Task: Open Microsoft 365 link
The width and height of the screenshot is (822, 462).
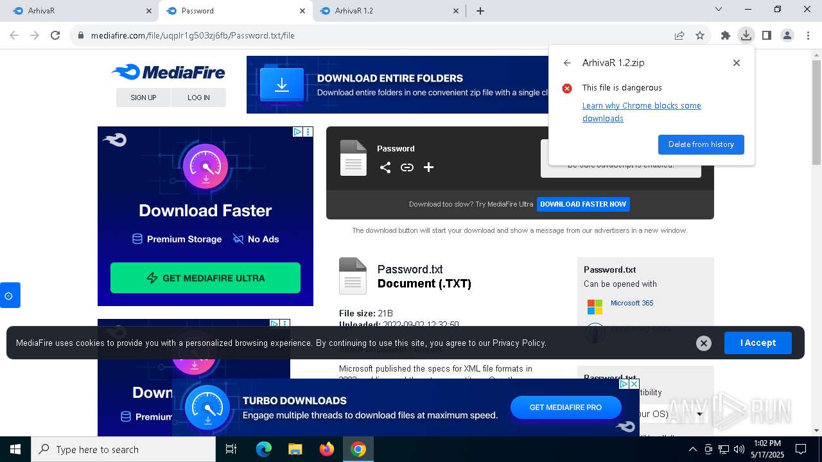Action: point(632,303)
